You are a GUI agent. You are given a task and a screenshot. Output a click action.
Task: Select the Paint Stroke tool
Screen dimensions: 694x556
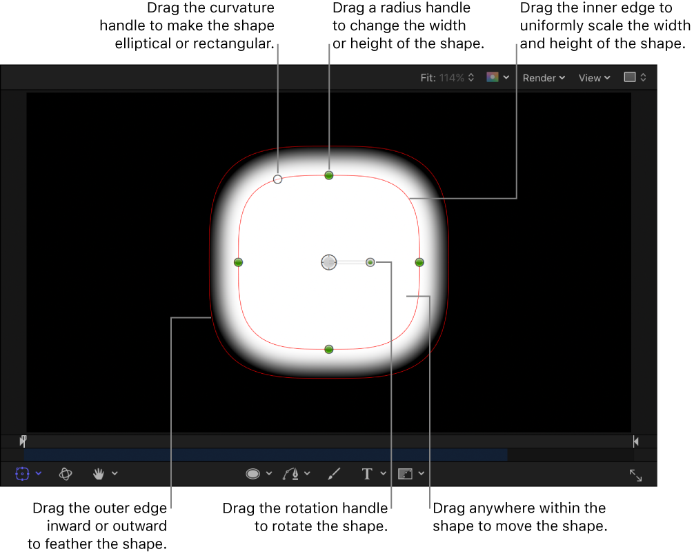tap(334, 473)
